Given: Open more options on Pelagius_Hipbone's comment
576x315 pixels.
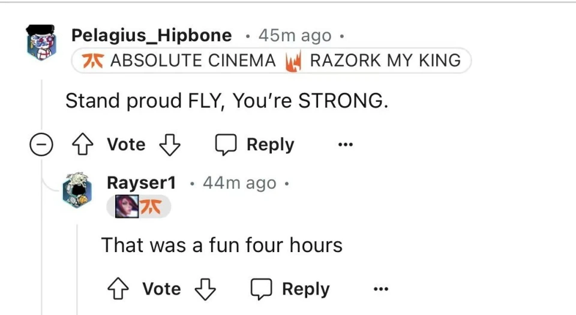Looking at the screenshot, I should [x=345, y=144].
